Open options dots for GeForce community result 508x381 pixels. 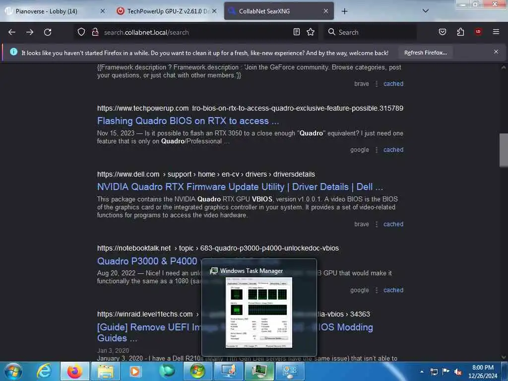click(x=377, y=84)
